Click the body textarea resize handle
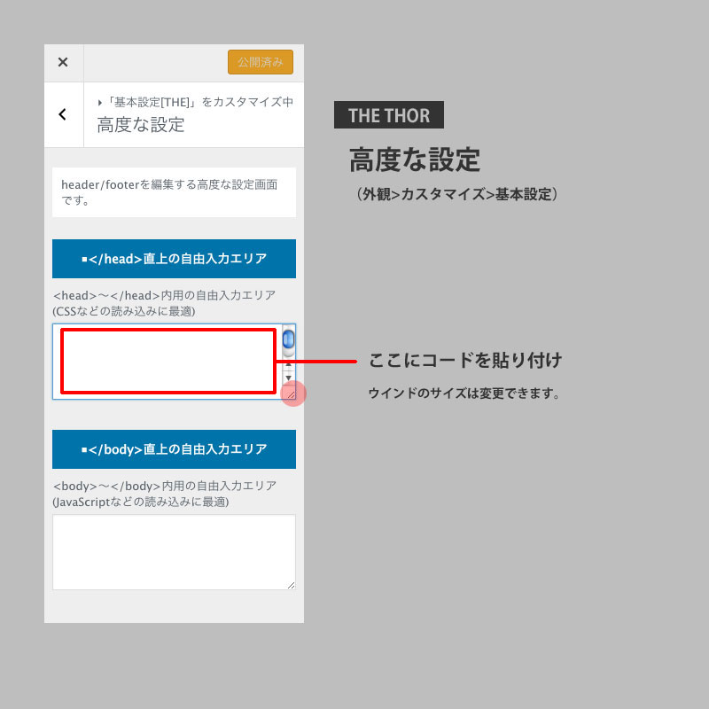The width and height of the screenshot is (709, 709). pos(292,585)
